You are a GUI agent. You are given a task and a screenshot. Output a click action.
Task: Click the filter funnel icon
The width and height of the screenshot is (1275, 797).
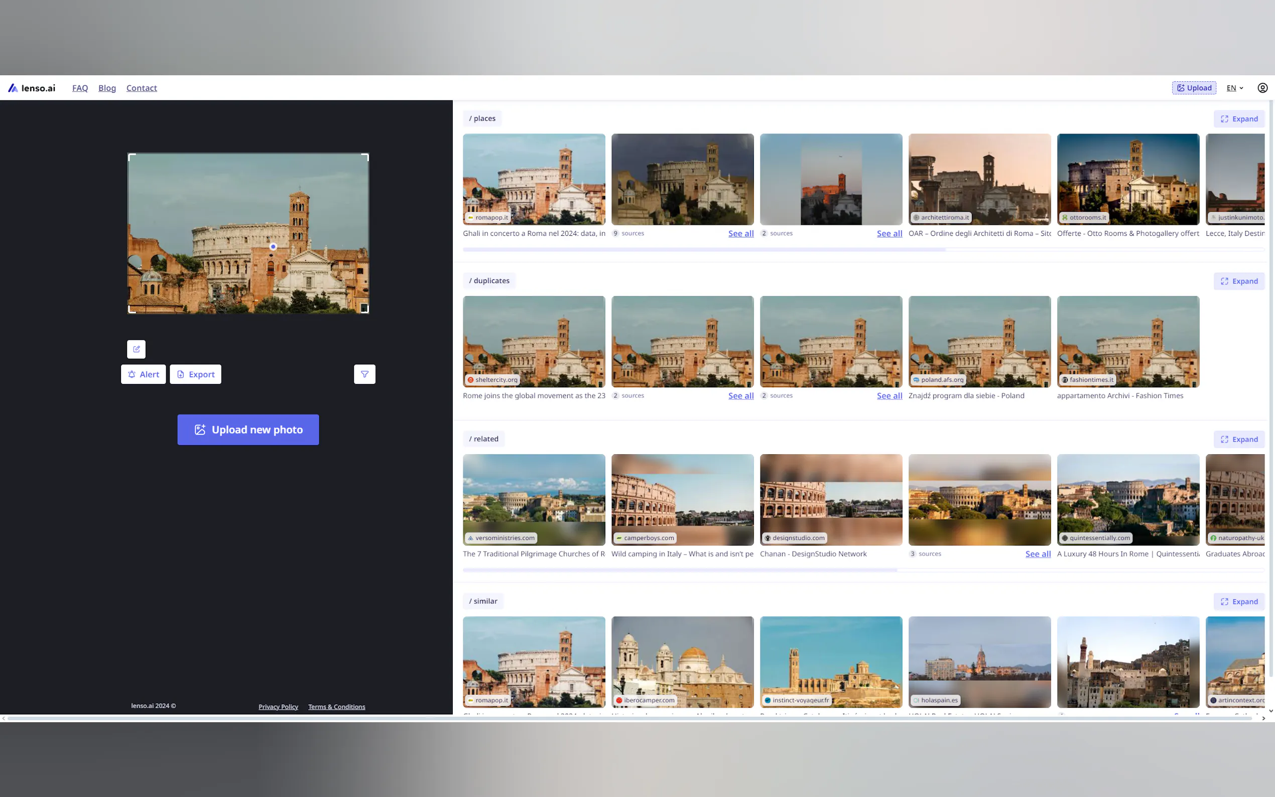point(364,374)
